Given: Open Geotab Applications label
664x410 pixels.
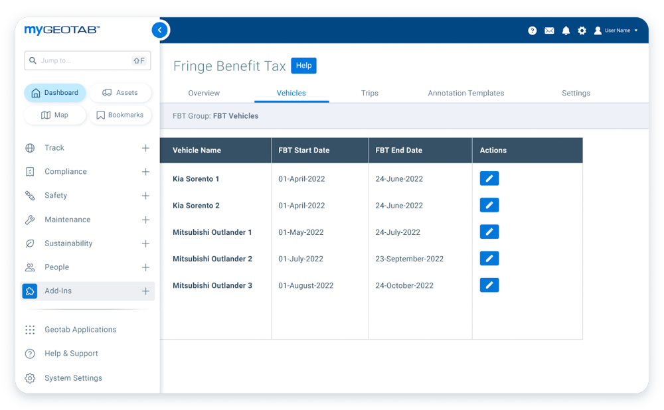Looking at the screenshot, I should (80, 330).
